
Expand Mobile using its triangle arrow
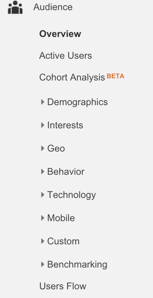click(x=42, y=218)
